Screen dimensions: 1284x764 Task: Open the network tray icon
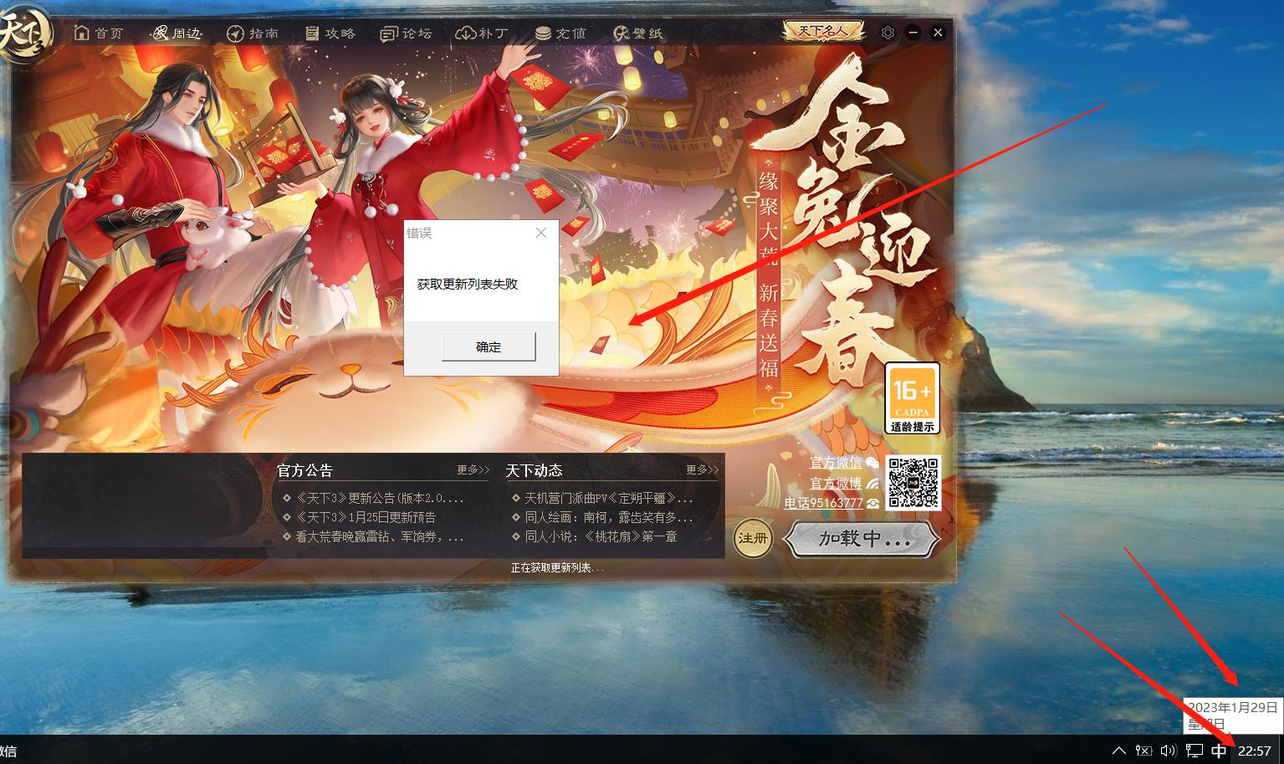(1194, 751)
